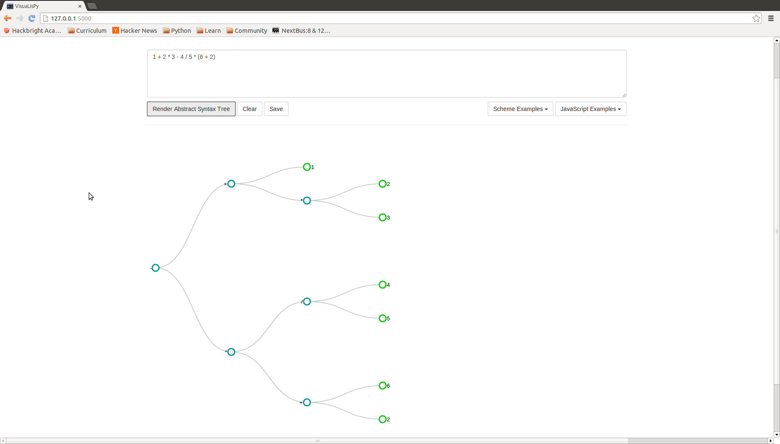
Task: Click the leaf node 2 below leaf 6
Action: tap(383, 419)
